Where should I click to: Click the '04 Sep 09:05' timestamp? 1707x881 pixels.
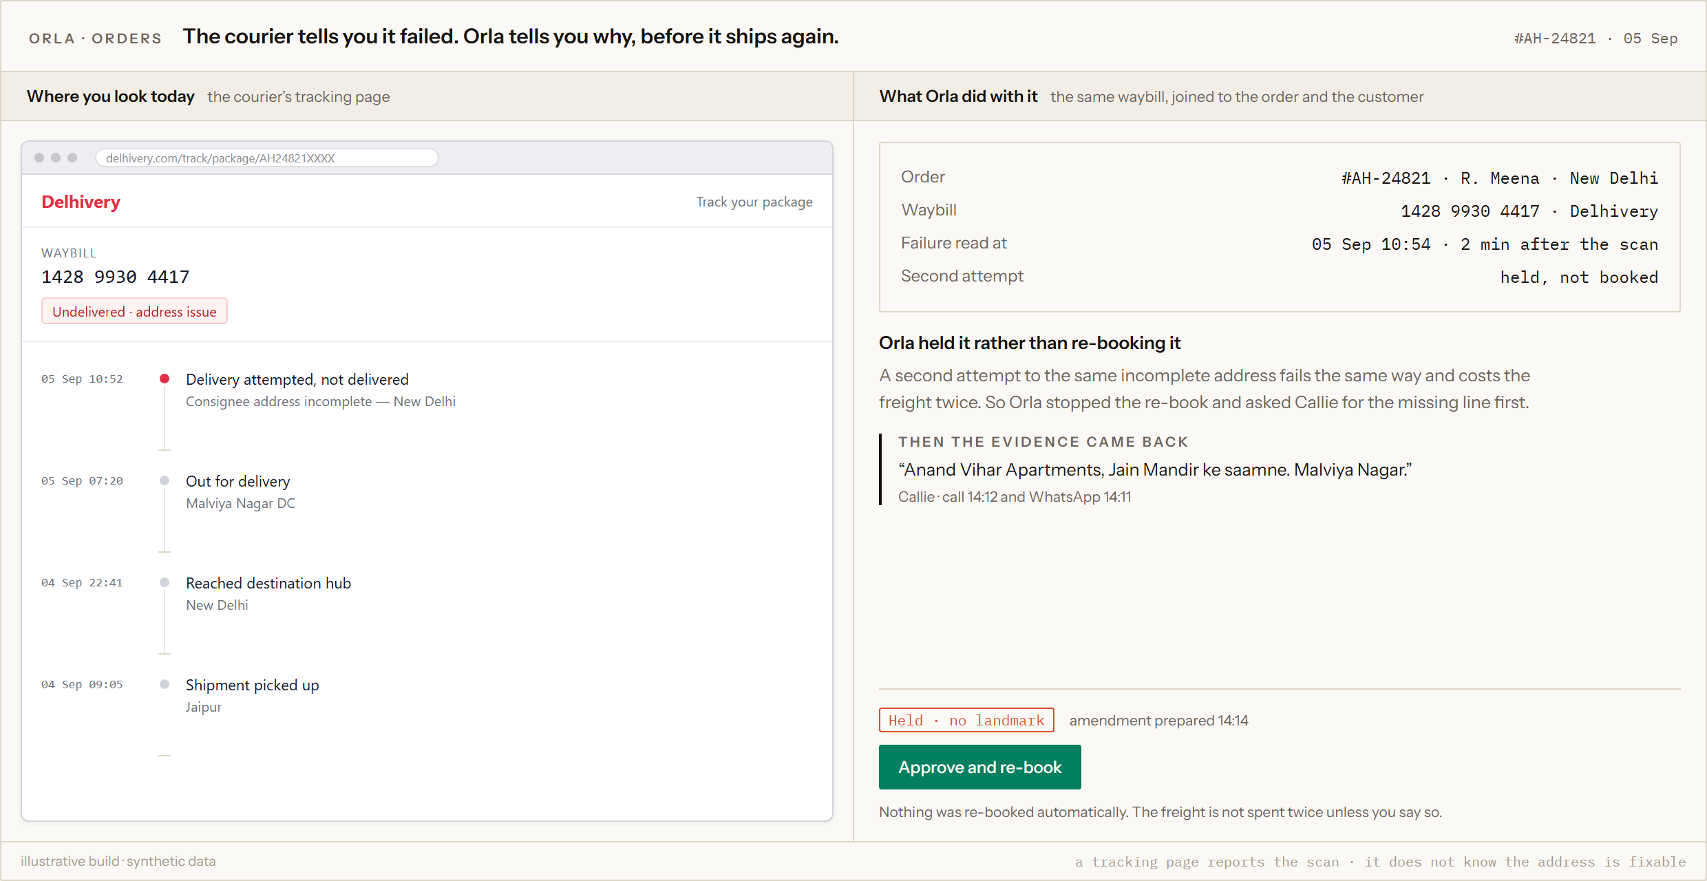[82, 684]
